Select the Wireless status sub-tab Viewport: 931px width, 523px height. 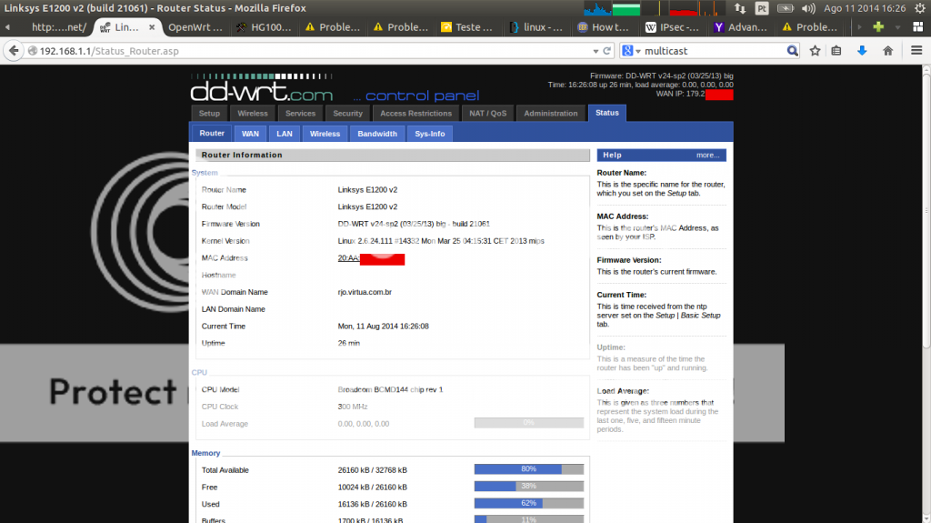(325, 134)
